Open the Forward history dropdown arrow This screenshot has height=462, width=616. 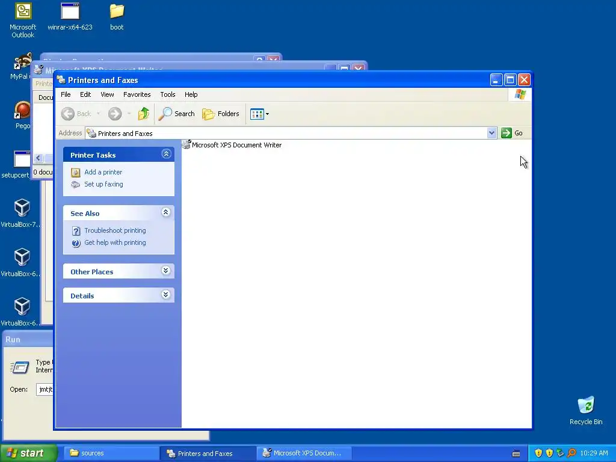[129, 114]
